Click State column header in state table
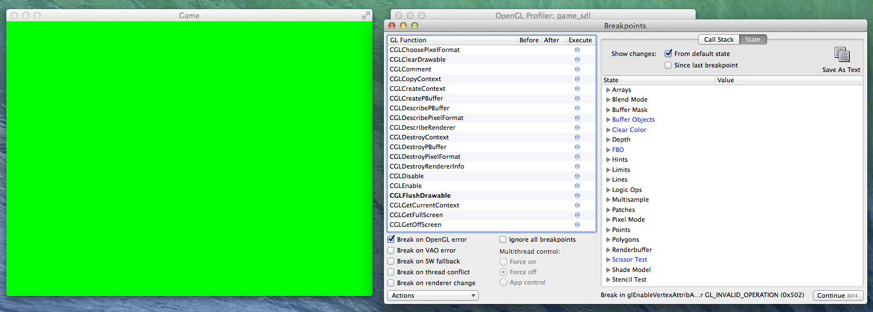The image size is (873, 312). tap(658, 80)
